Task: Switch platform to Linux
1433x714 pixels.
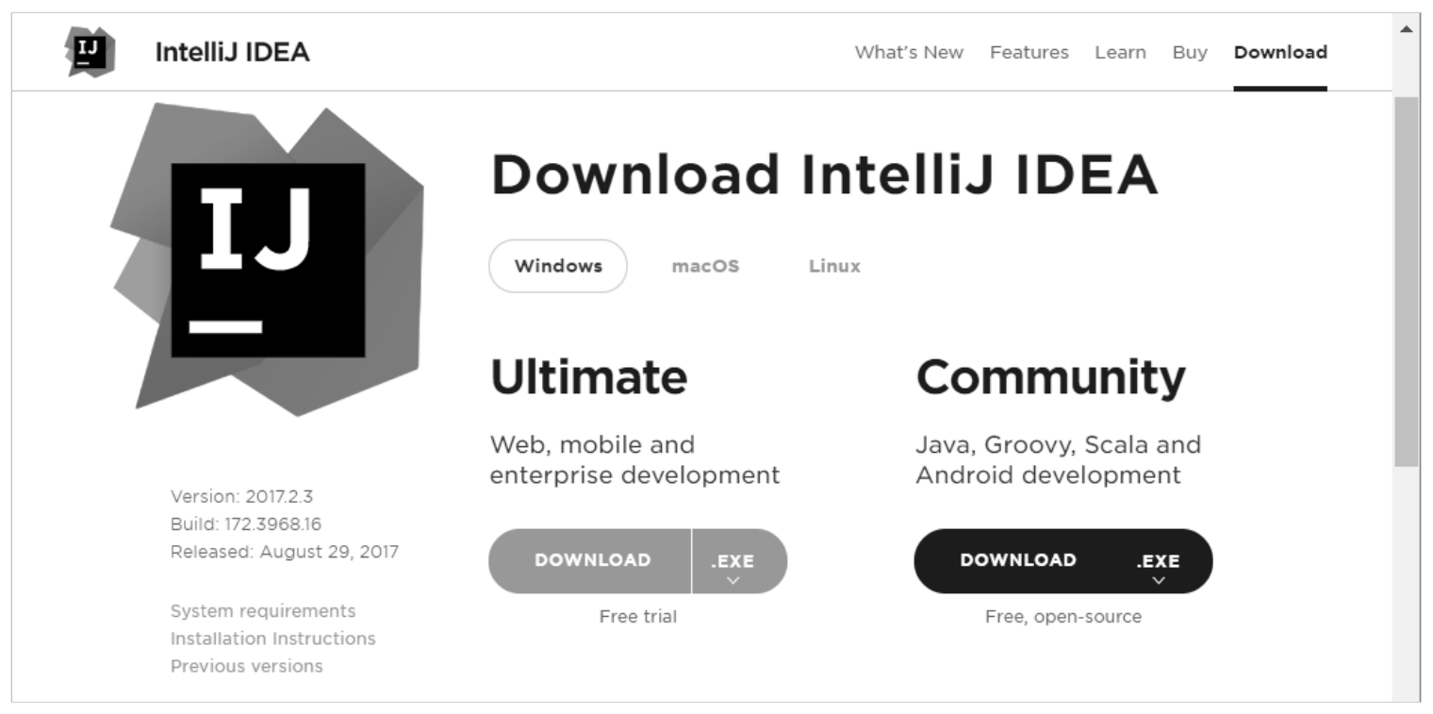Action: pyautogui.click(x=834, y=266)
